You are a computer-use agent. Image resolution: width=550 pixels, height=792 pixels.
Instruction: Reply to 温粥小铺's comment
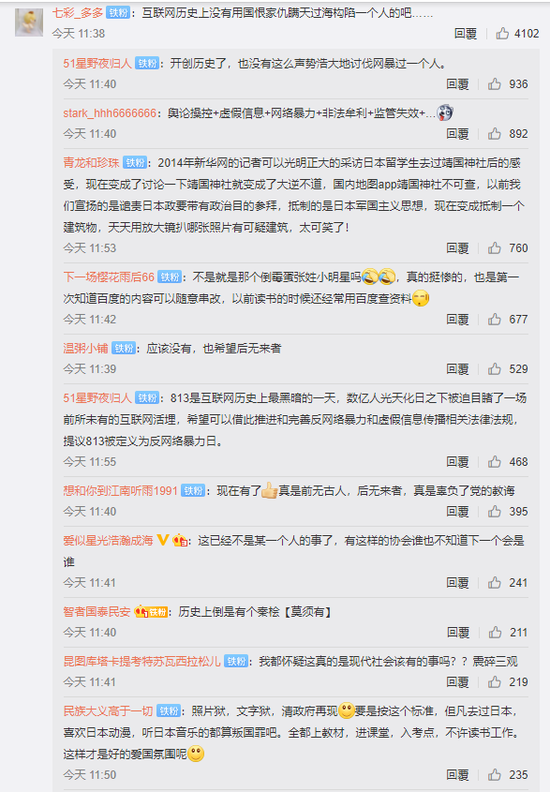point(457,368)
